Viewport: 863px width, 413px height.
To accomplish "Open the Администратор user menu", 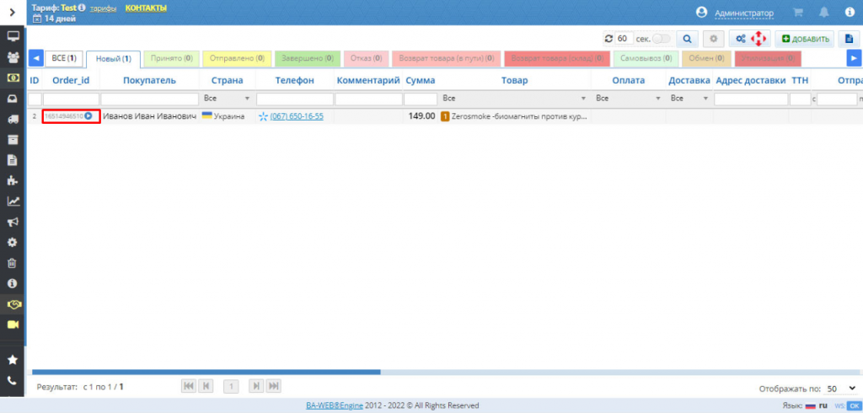I will click(743, 13).
